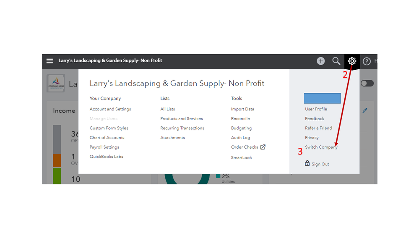This screenshot has width=419, height=236.
Task: Toggle the dashboard privacy switch
Action: coord(367,84)
